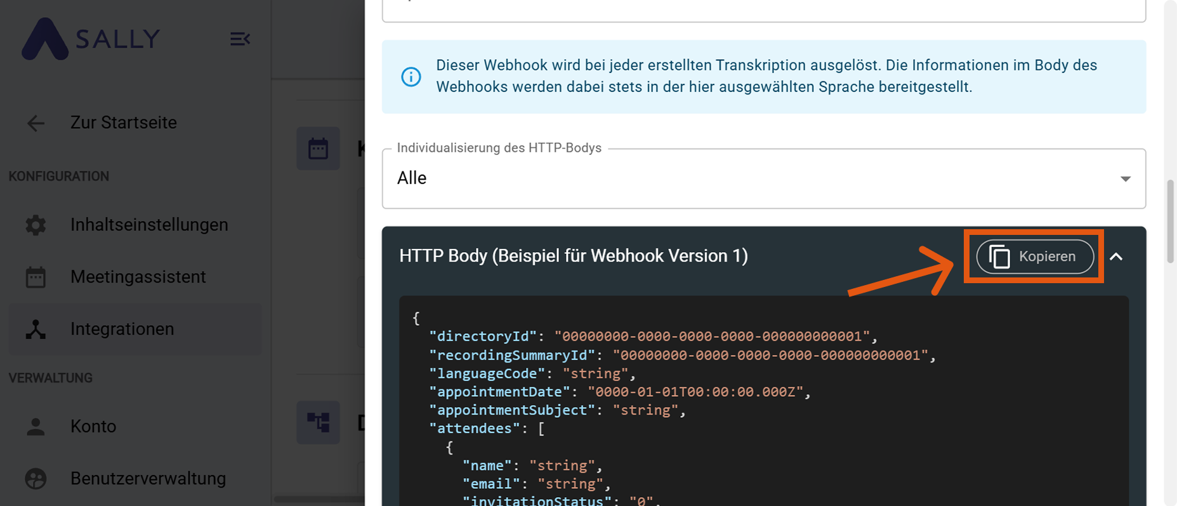Click the Inhaltseinstellungen gear icon
Screen dimensions: 1177x506
coord(36,225)
